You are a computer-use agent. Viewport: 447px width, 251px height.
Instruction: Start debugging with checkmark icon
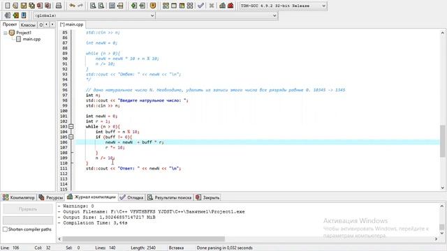coord(200,6)
